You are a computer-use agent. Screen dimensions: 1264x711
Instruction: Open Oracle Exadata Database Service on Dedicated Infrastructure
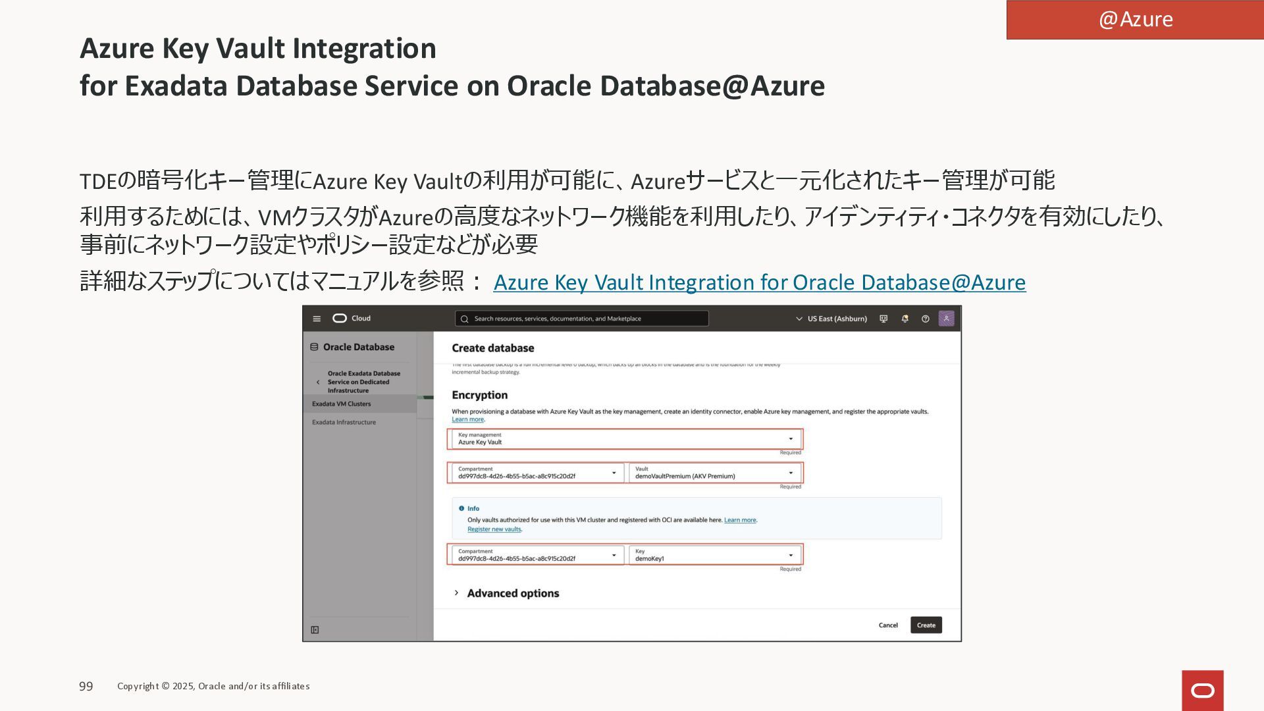pos(363,382)
